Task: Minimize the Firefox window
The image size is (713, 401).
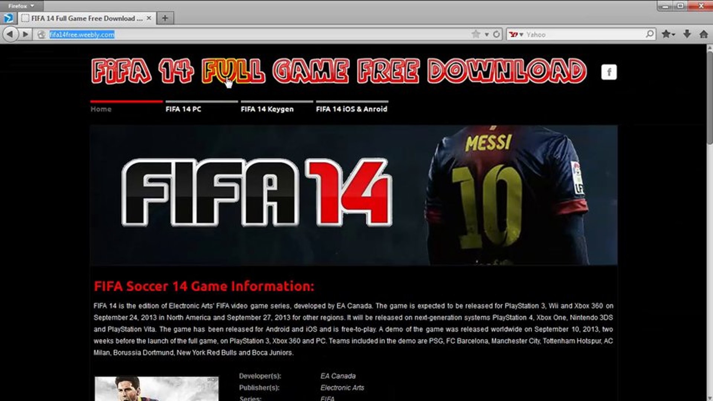Action: 665,6
